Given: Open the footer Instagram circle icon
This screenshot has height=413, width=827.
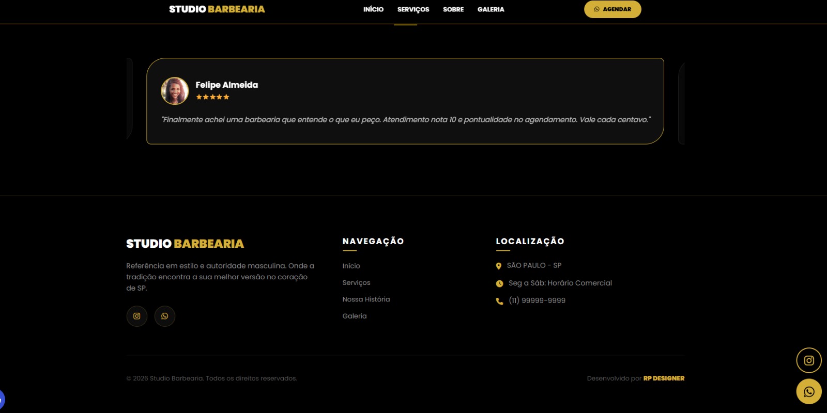Looking at the screenshot, I should point(137,316).
